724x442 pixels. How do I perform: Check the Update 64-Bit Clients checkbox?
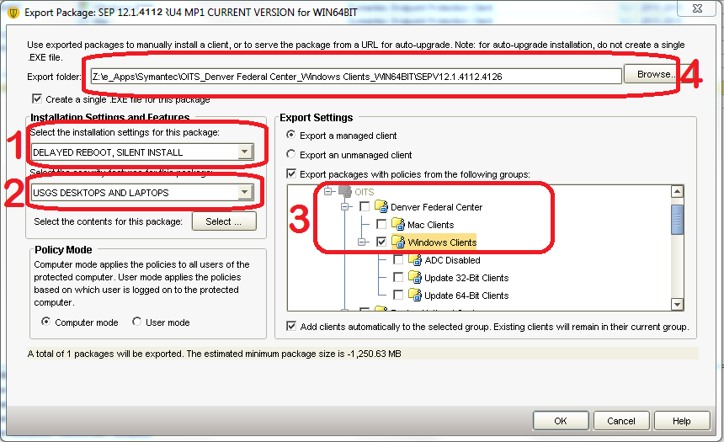398,295
